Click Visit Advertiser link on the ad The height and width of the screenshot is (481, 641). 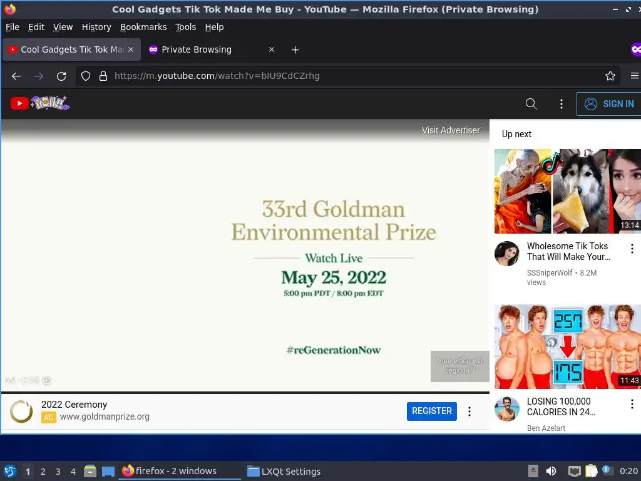(451, 130)
